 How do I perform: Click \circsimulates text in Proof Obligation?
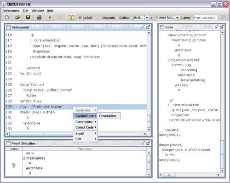coord(34,158)
